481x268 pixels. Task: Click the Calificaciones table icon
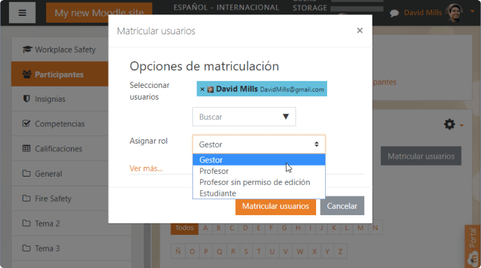tap(26, 148)
